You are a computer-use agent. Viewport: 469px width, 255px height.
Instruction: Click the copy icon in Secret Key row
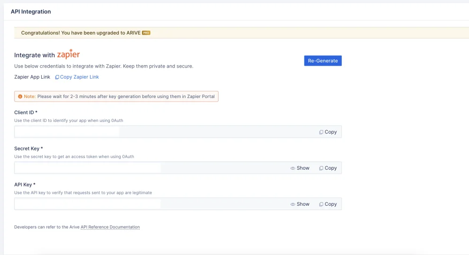pyautogui.click(x=321, y=168)
